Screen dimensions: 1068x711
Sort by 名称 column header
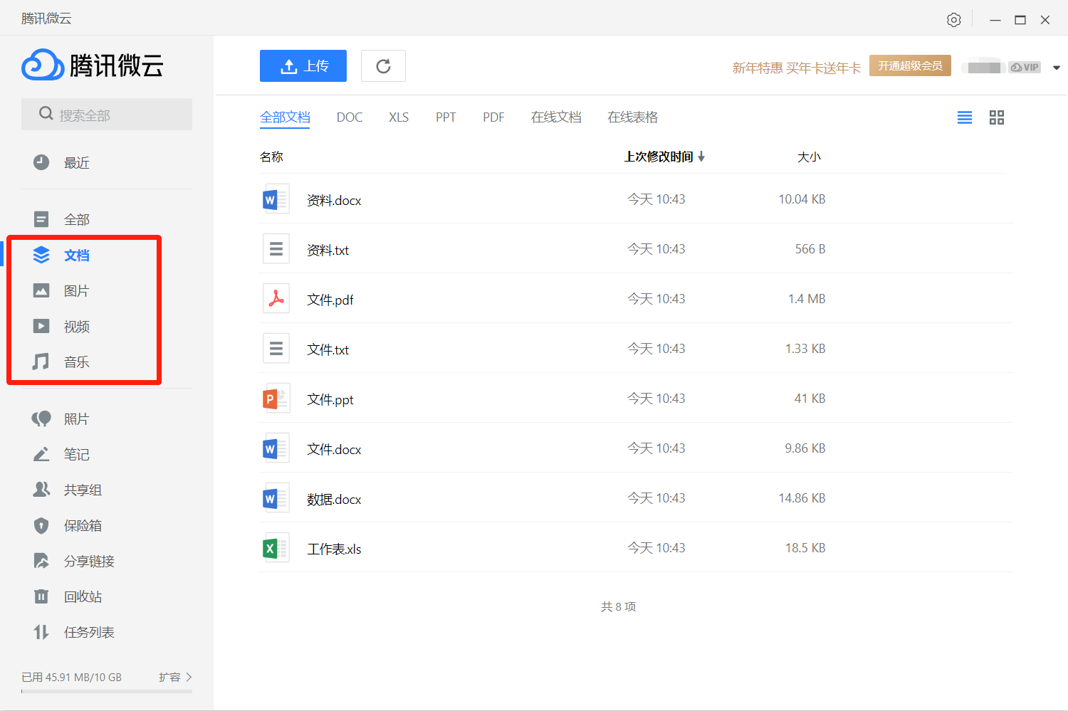coord(271,157)
